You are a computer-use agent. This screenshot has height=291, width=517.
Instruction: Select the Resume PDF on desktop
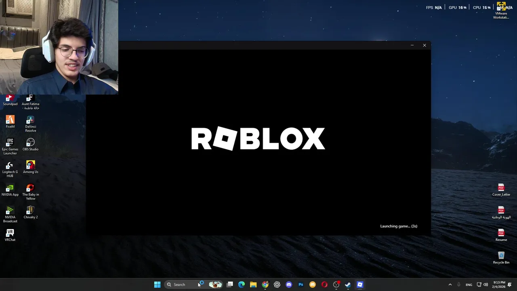click(x=501, y=235)
